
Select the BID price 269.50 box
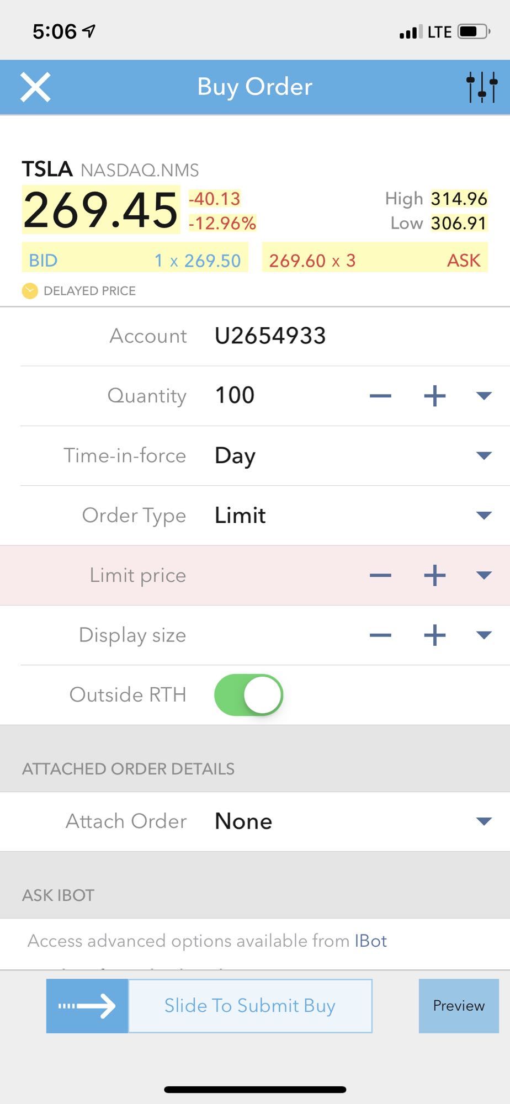coord(135,260)
